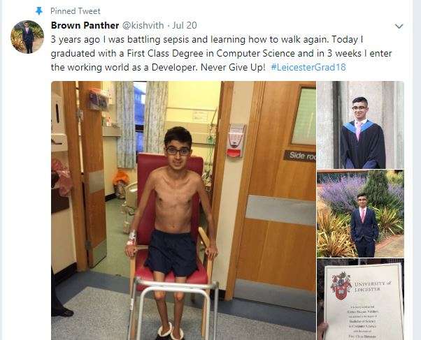The width and height of the screenshot is (421, 340).
Task: Click the red hand sanitizer dispenser in photo
Action: (x=236, y=140)
